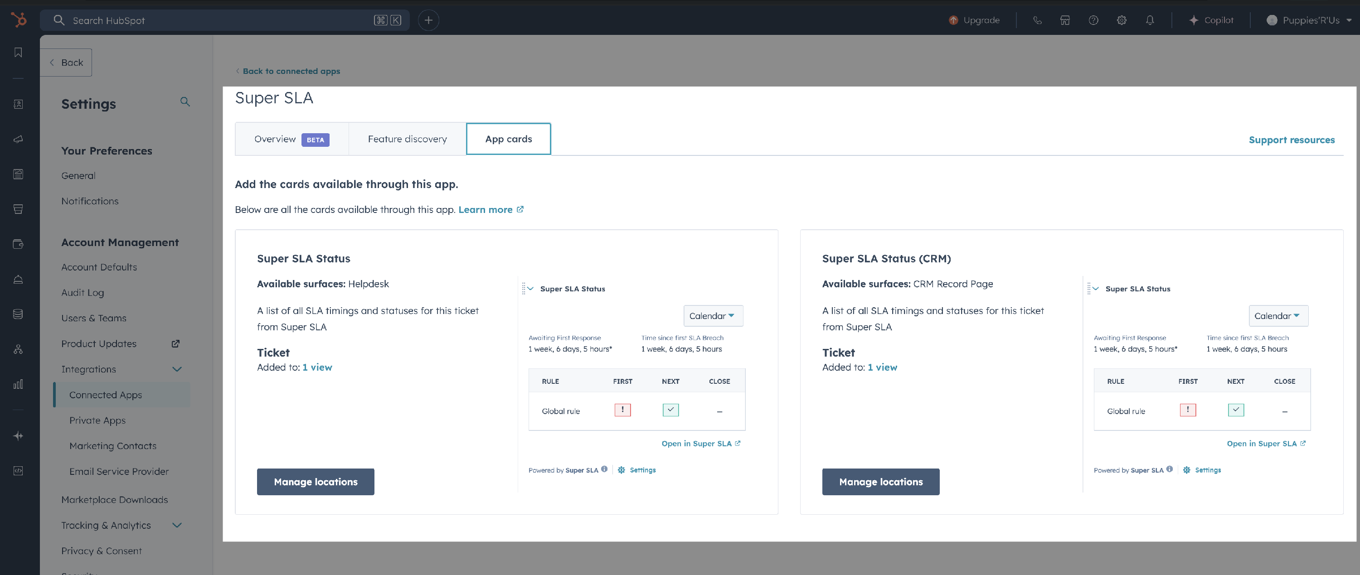Click Open in Super SLA in CRM card

point(1266,443)
